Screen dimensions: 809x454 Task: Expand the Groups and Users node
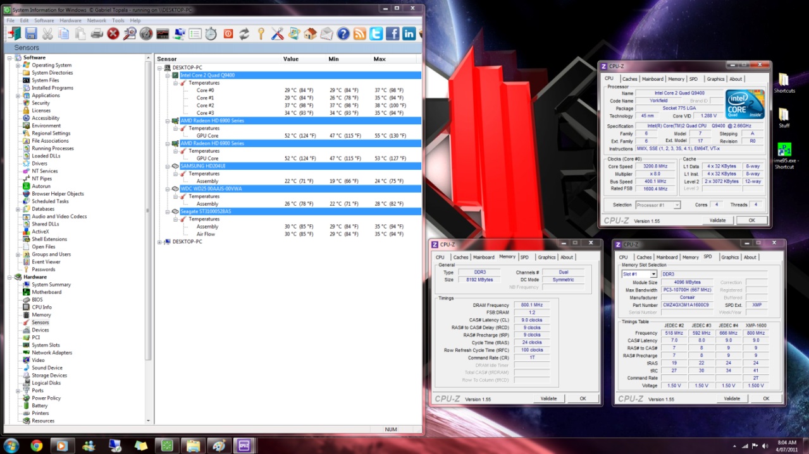(18, 254)
